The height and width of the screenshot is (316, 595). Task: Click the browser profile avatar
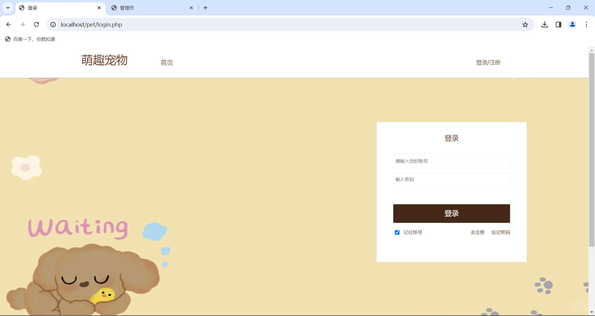(572, 24)
